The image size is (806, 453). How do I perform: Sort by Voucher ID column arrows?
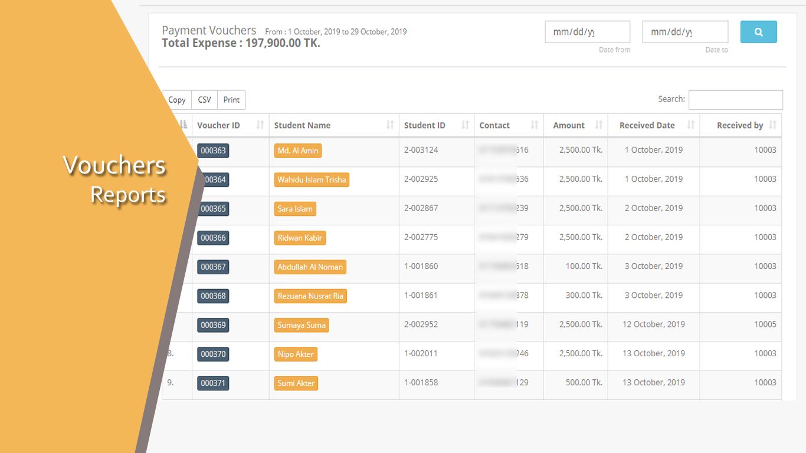point(260,125)
